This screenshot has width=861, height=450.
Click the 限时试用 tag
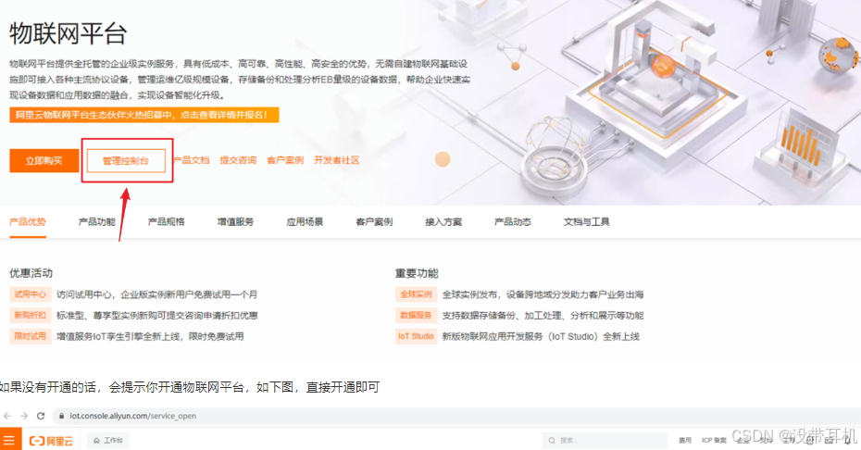pyautogui.click(x=31, y=336)
